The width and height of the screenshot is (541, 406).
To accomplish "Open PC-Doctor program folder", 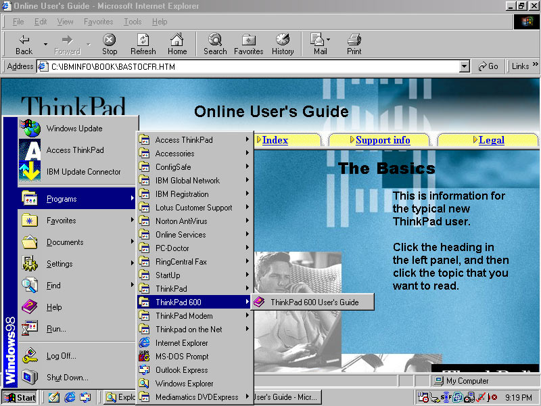I will tap(195, 248).
